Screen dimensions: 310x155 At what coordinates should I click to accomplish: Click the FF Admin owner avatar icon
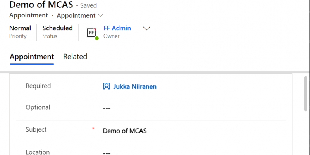tap(91, 33)
